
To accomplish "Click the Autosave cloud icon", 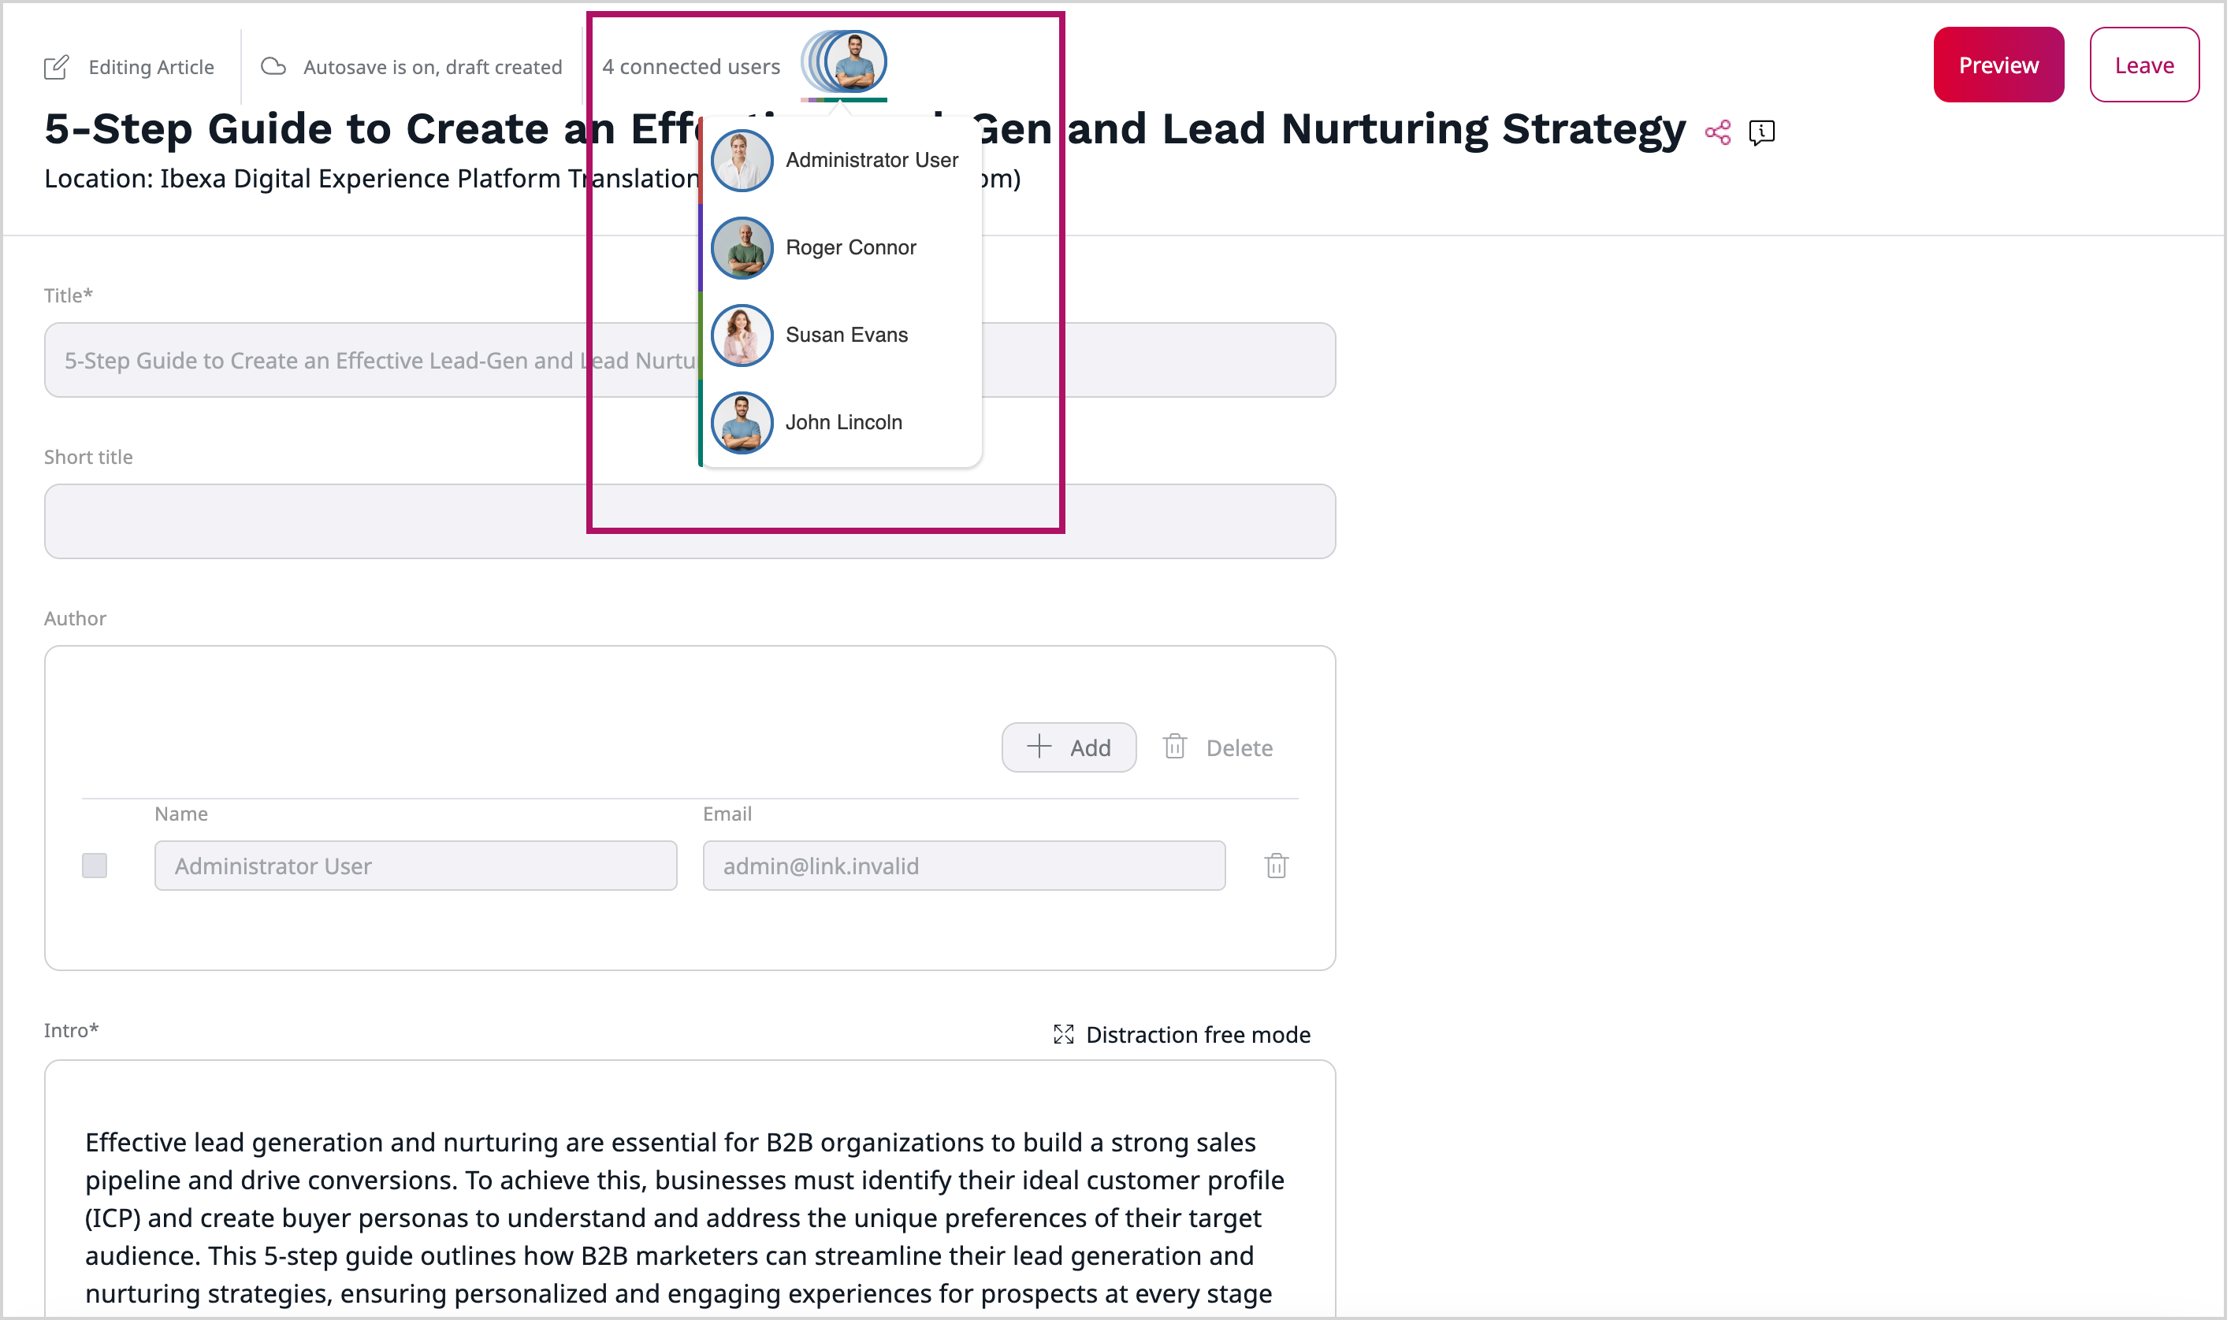I will [273, 67].
